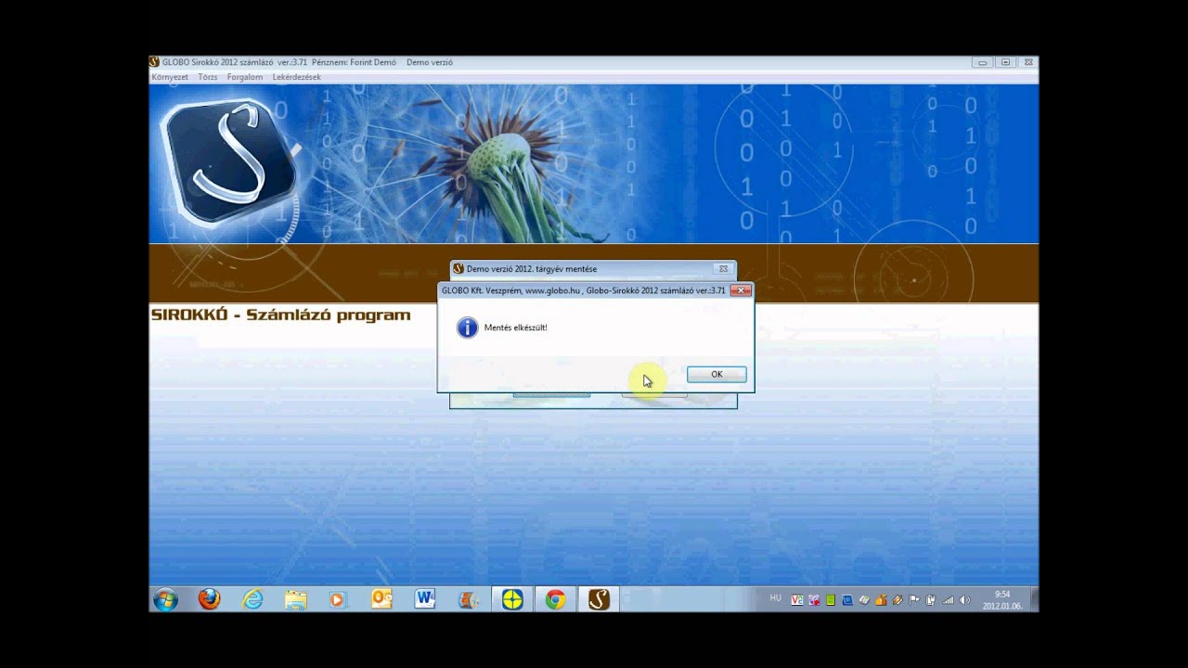Minimize the GLOBO Sirokkó main window
This screenshot has width=1188, height=668.
[982, 62]
